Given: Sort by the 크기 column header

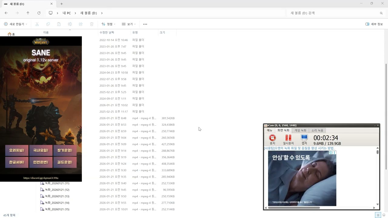Looking at the screenshot, I should click(162, 32).
